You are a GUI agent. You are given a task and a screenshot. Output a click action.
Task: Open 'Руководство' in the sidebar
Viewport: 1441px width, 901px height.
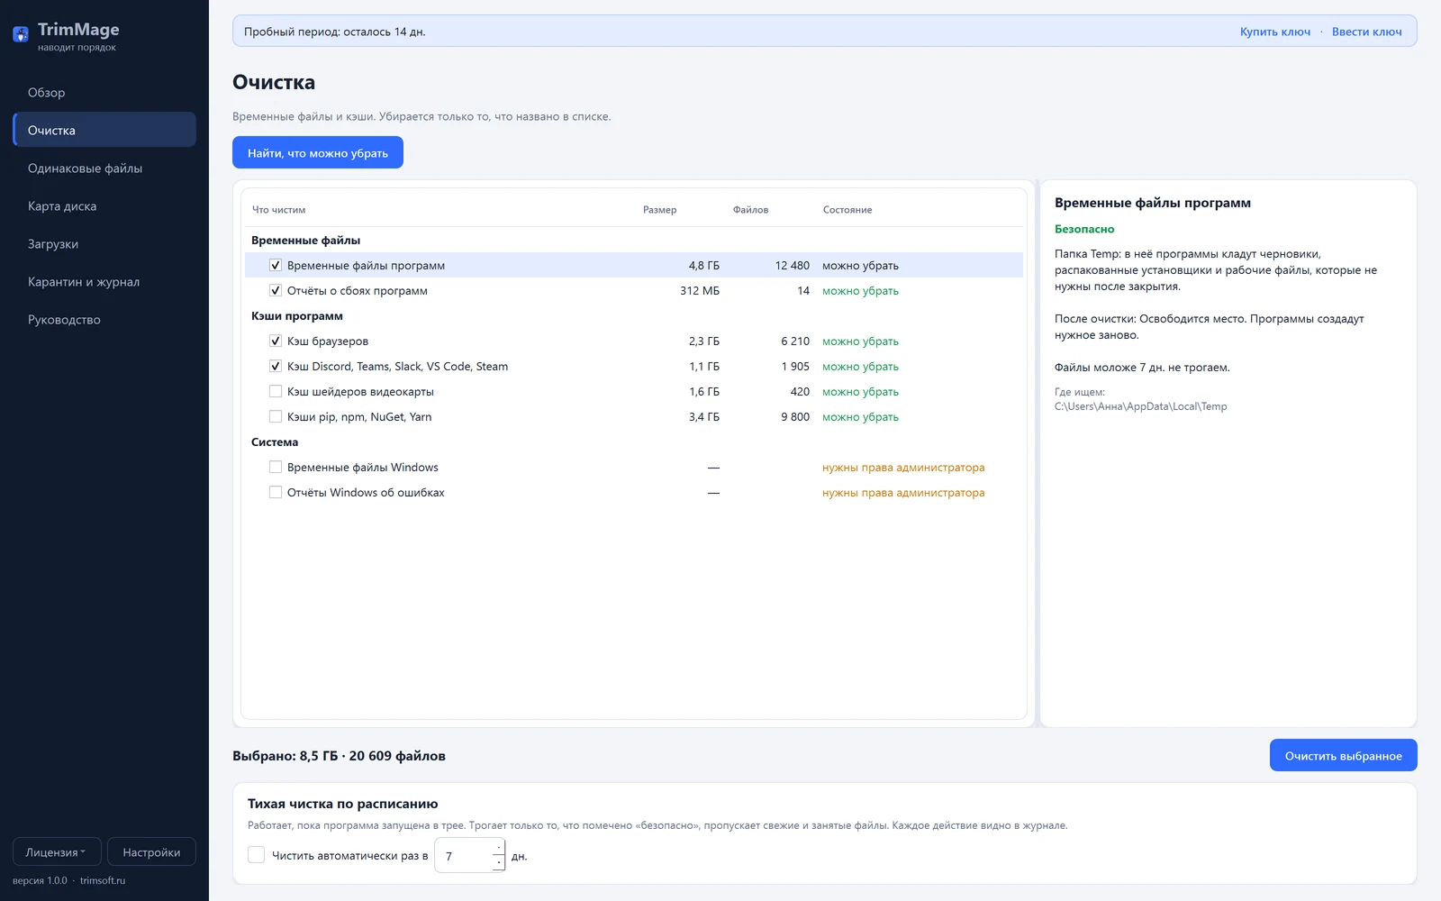coord(104,320)
